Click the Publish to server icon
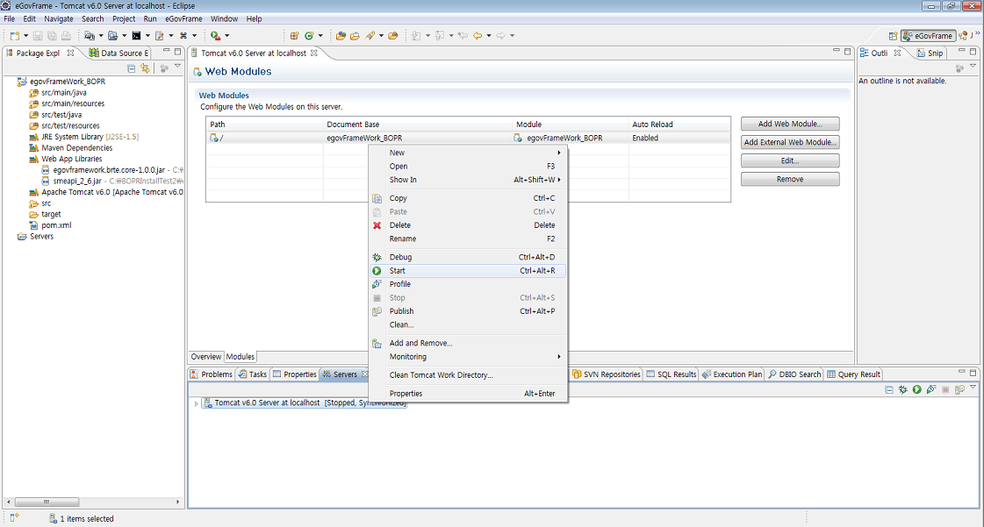Screen dimensions: 984x527 [959, 389]
